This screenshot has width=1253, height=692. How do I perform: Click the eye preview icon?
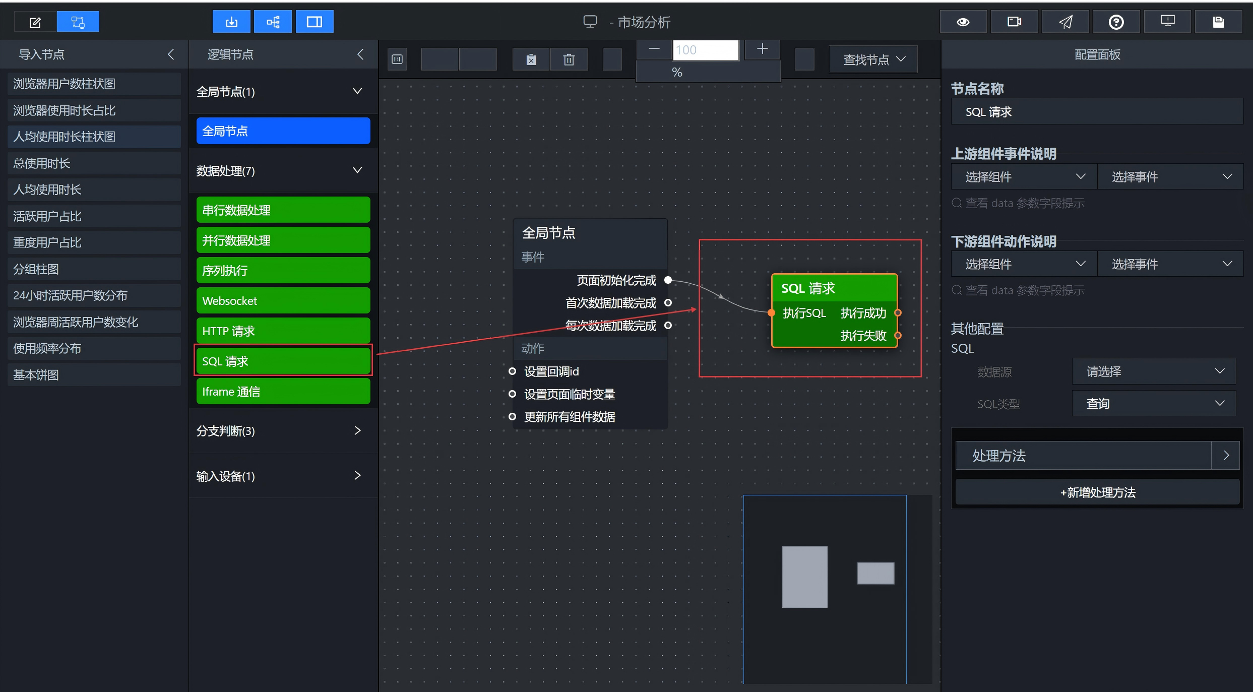point(963,22)
